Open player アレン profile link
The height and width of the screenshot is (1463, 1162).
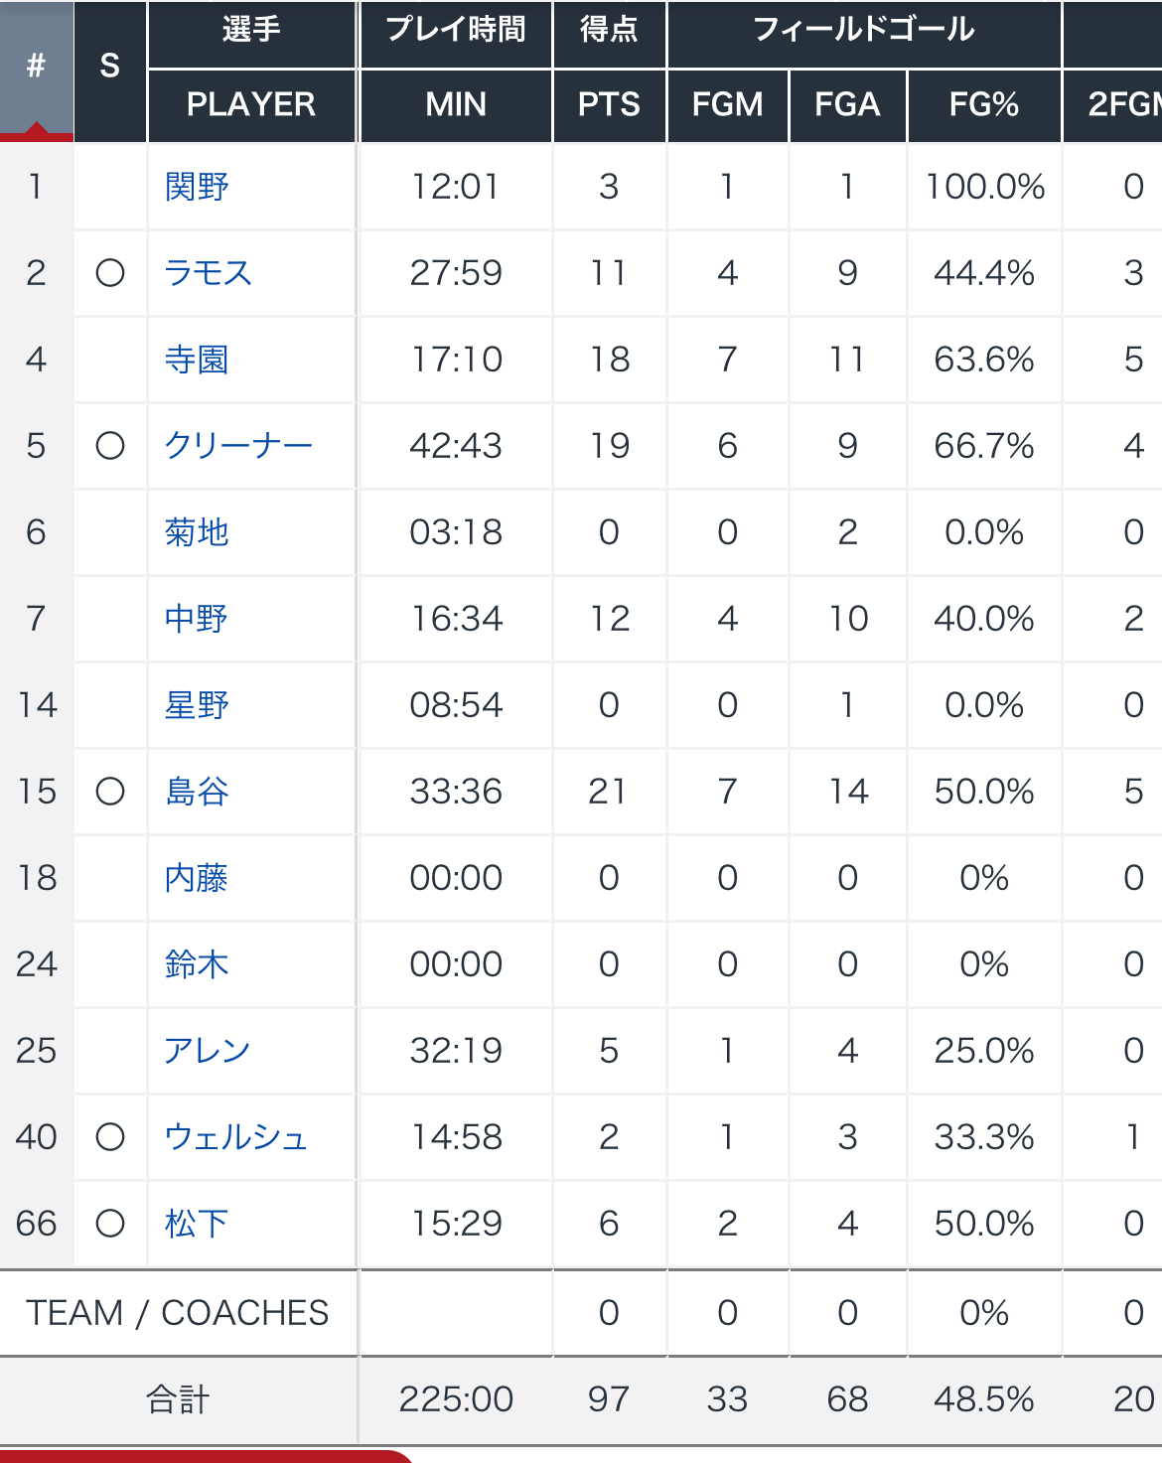pos(207,1051)
